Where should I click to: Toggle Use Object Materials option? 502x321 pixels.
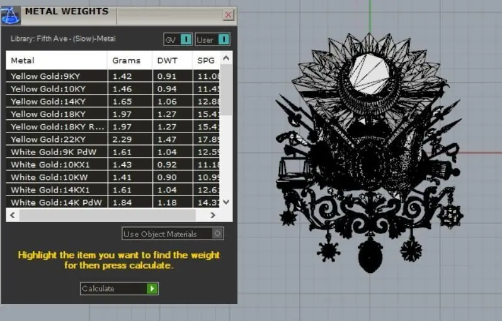[173, 234]
